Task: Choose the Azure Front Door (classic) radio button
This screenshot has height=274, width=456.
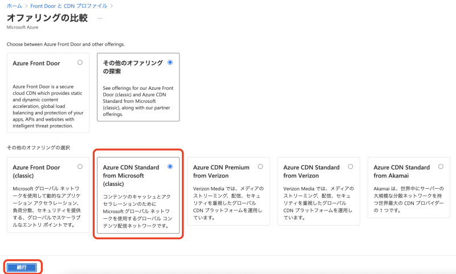Action: (80, 167)
